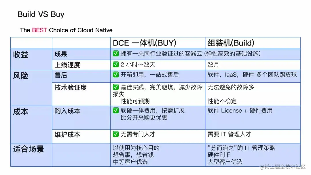311x175 pixels.
Task: Select the sub-row label '技术验证度'
Action: coord(71,87)
